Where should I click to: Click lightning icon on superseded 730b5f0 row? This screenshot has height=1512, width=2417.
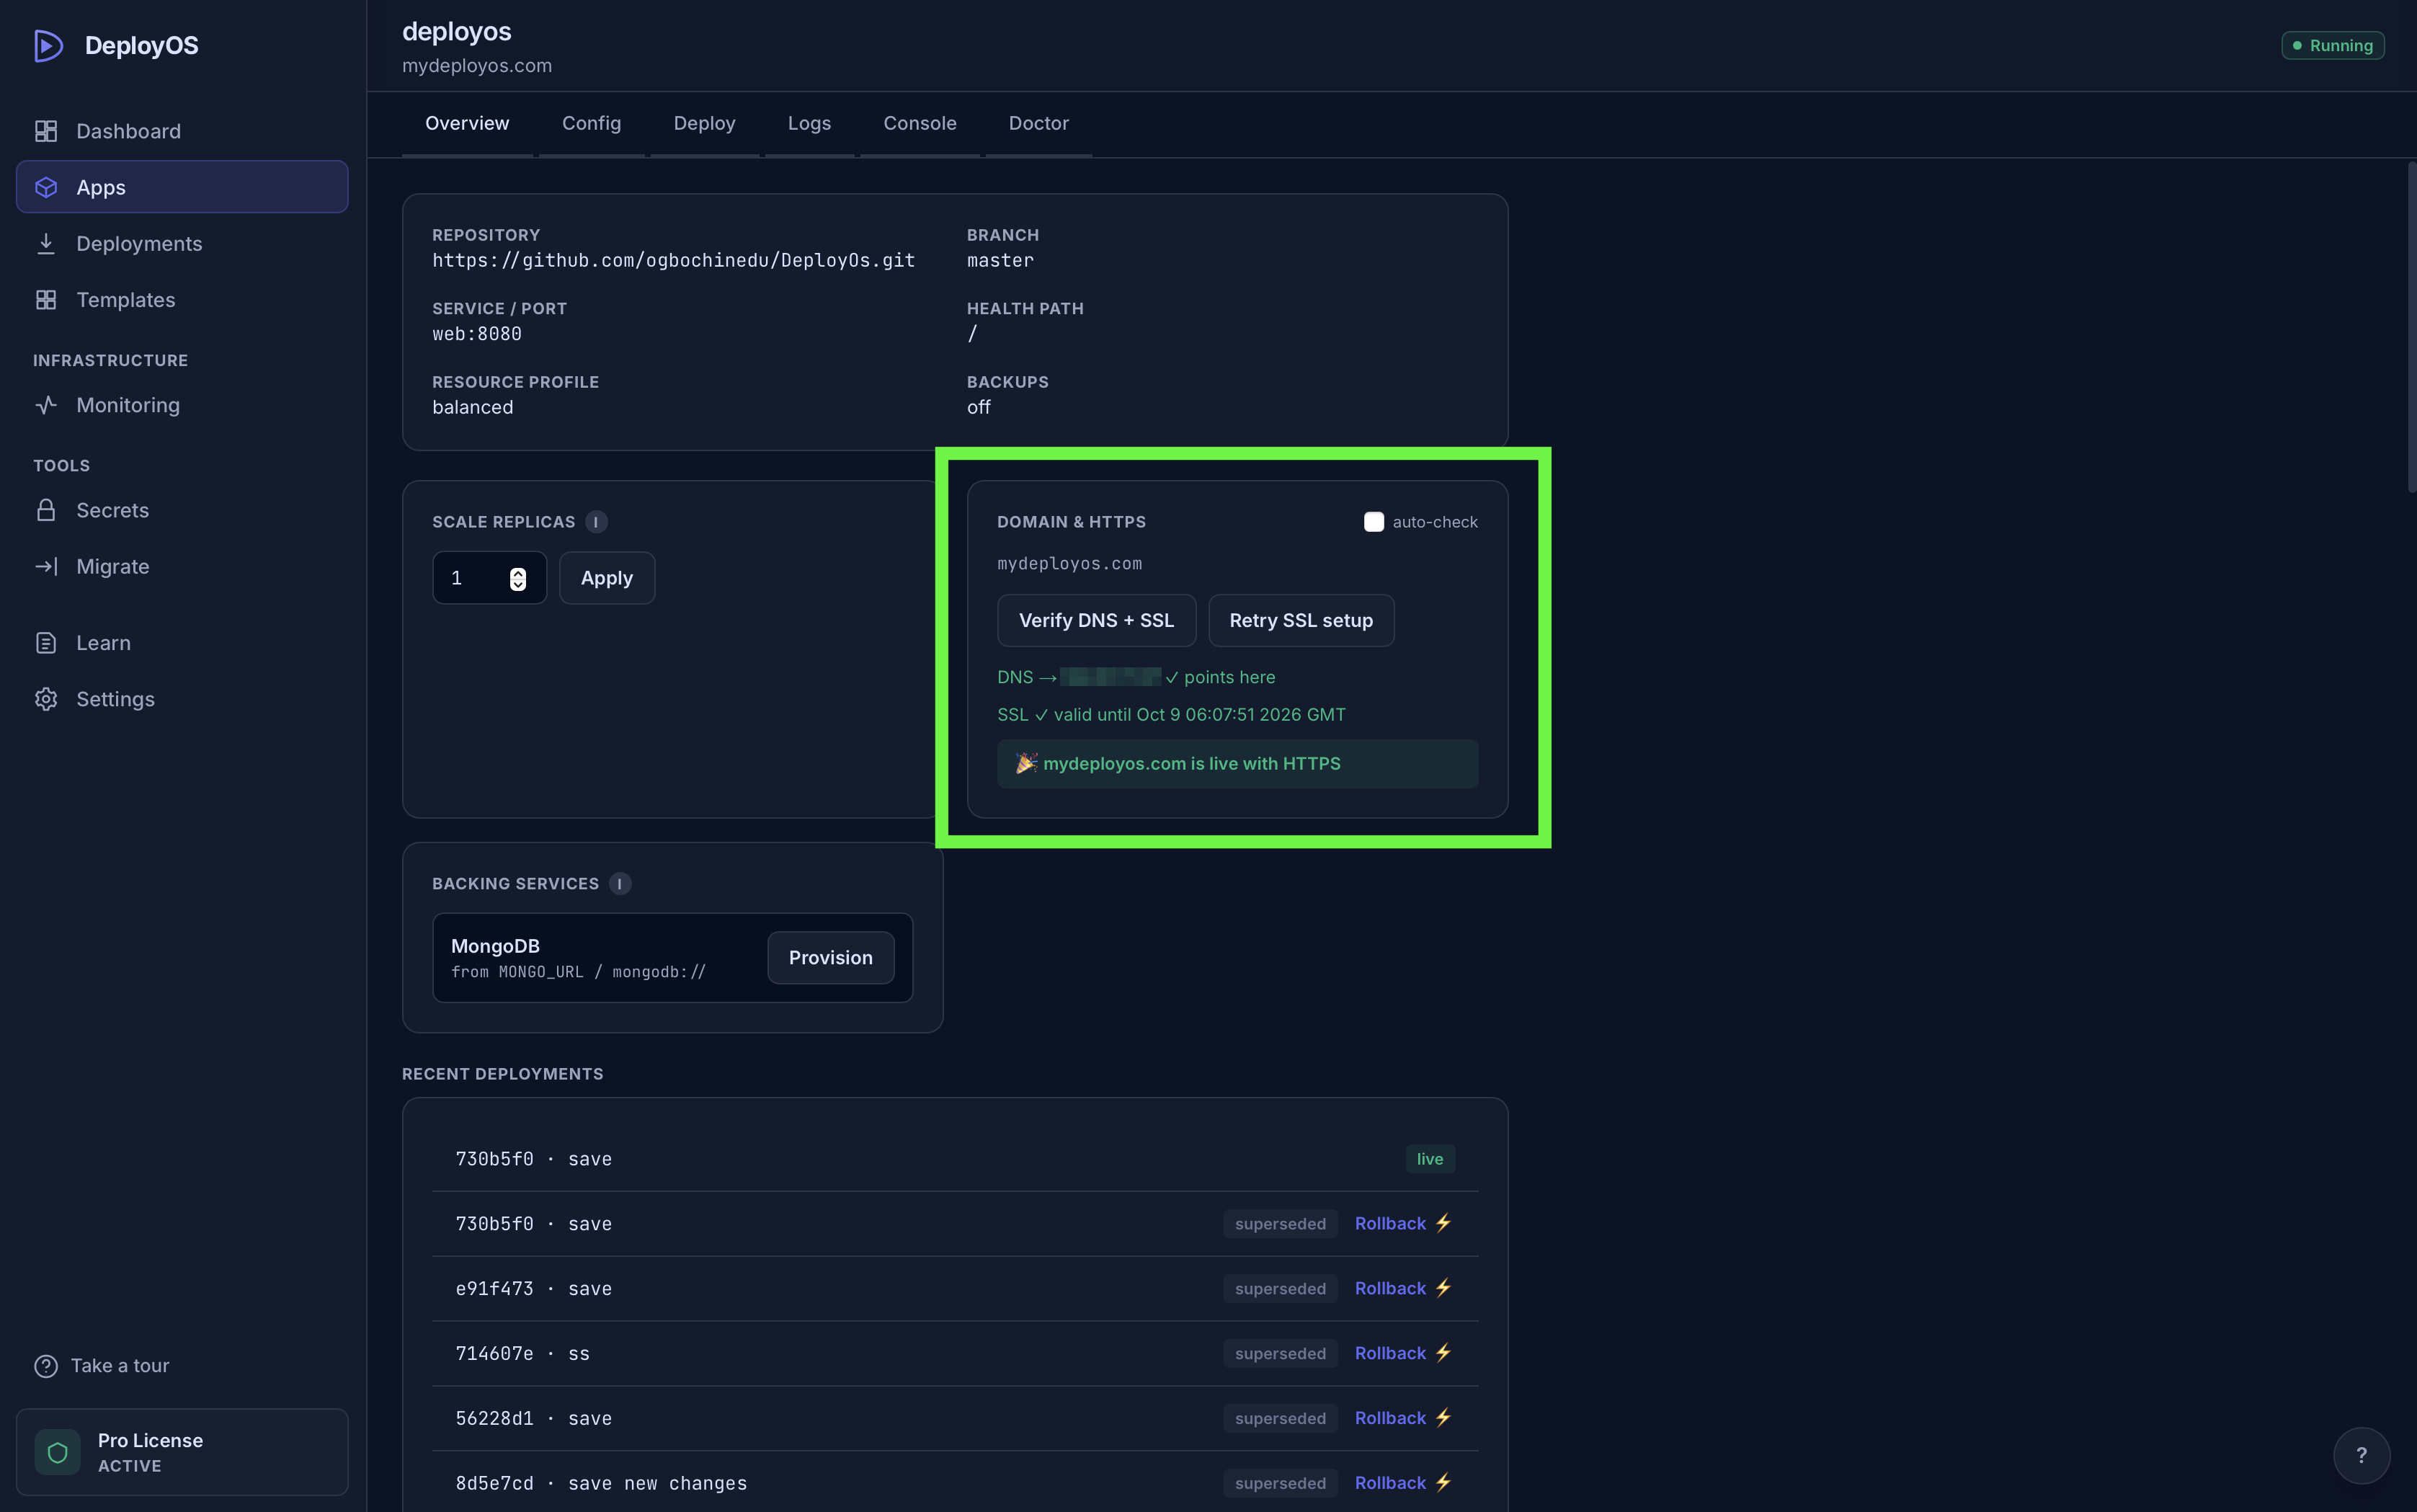point(1443,1224)
